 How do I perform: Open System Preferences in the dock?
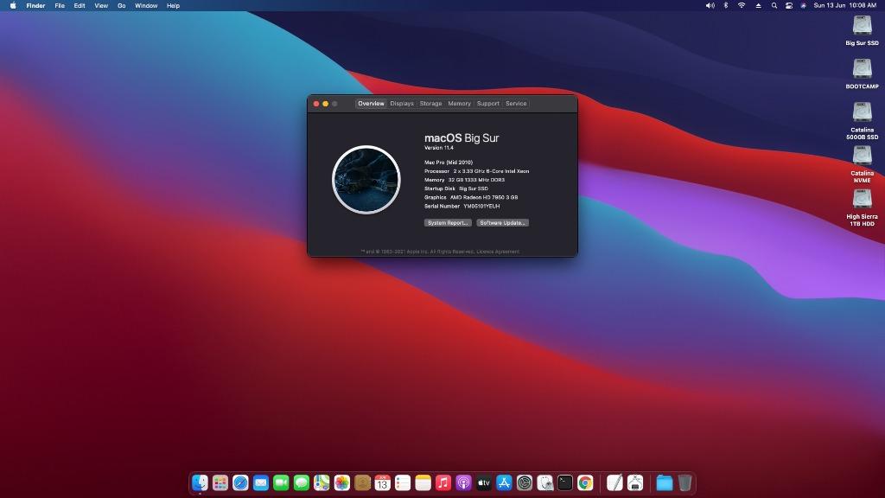click(525, 482)
